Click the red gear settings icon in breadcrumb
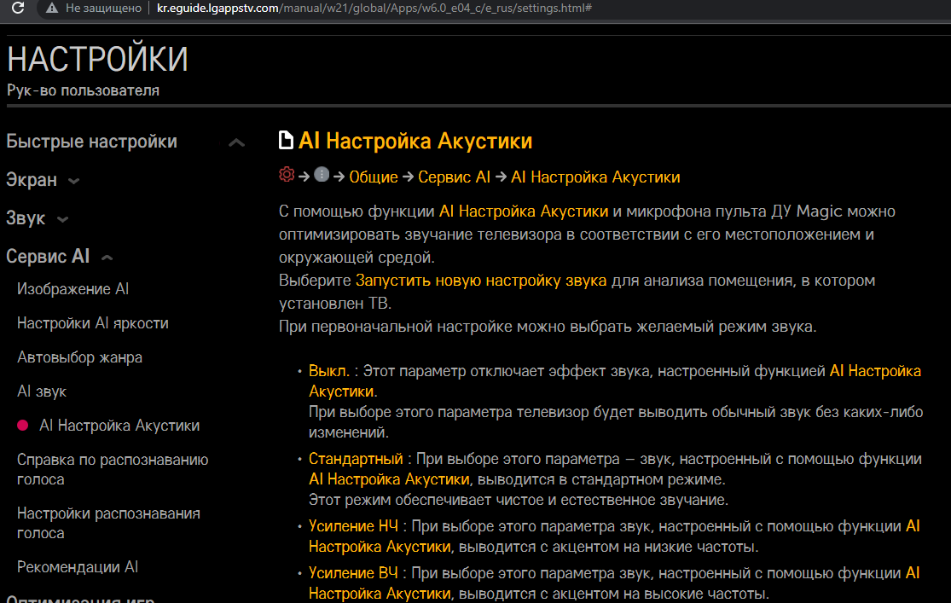 (x=287, y=175)
